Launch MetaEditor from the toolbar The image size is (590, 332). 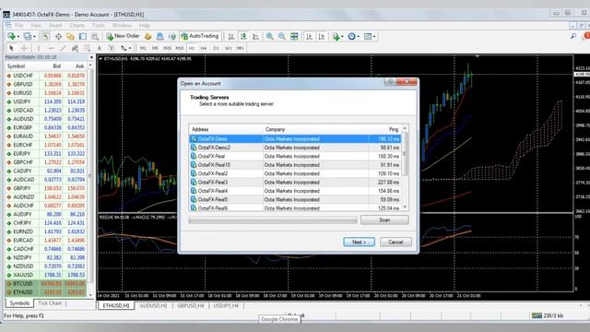click(x=147, y=37)
